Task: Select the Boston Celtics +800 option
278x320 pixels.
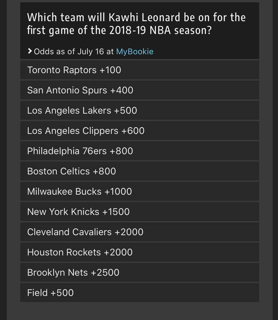Action: click(x=139, y=171)
